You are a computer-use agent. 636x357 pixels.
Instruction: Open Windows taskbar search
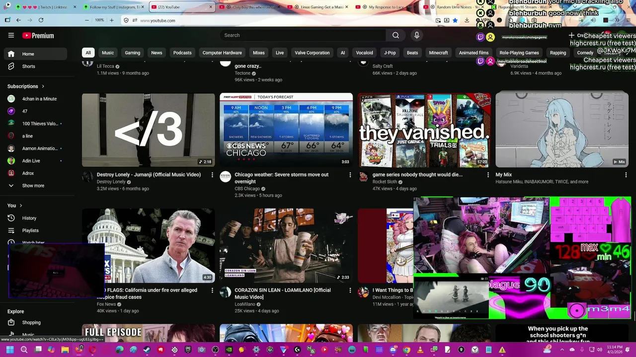24,350
